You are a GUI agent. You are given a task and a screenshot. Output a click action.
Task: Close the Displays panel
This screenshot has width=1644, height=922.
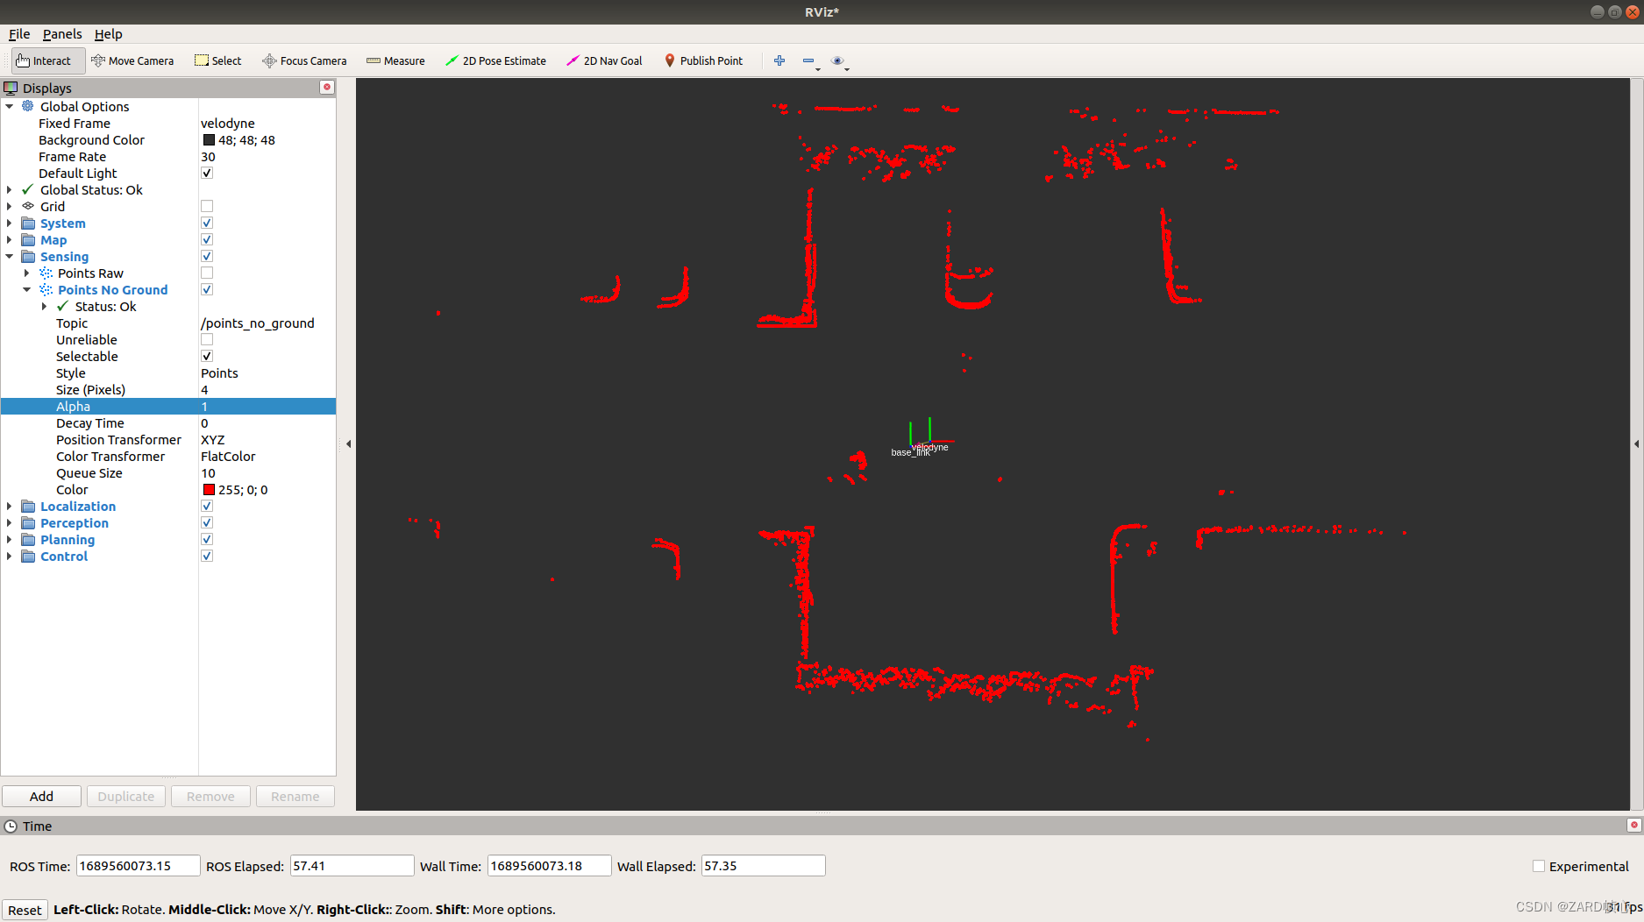pos(327,87)
